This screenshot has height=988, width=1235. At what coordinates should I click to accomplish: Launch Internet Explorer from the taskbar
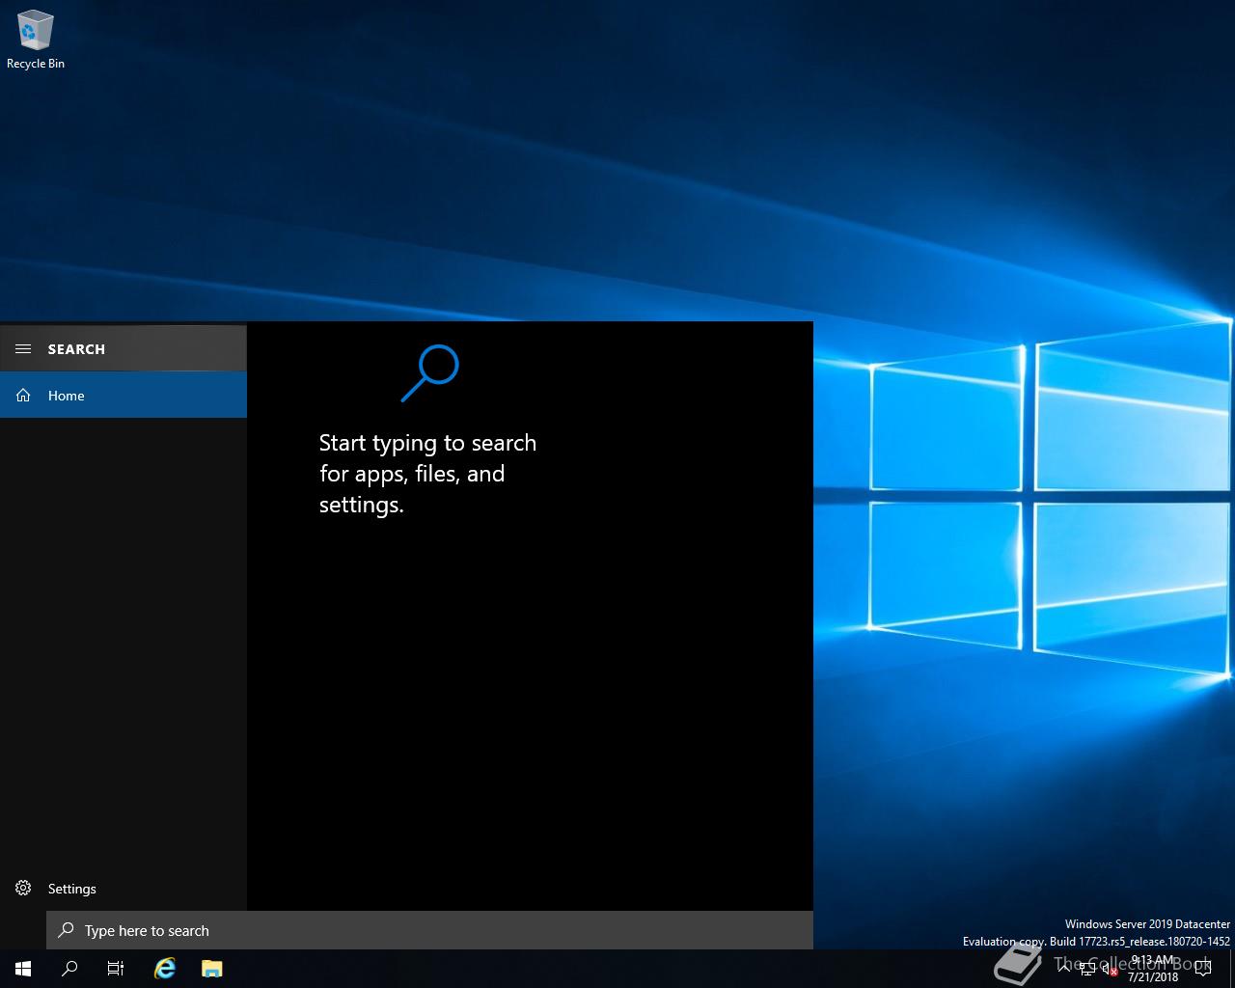tap(165, 969)
